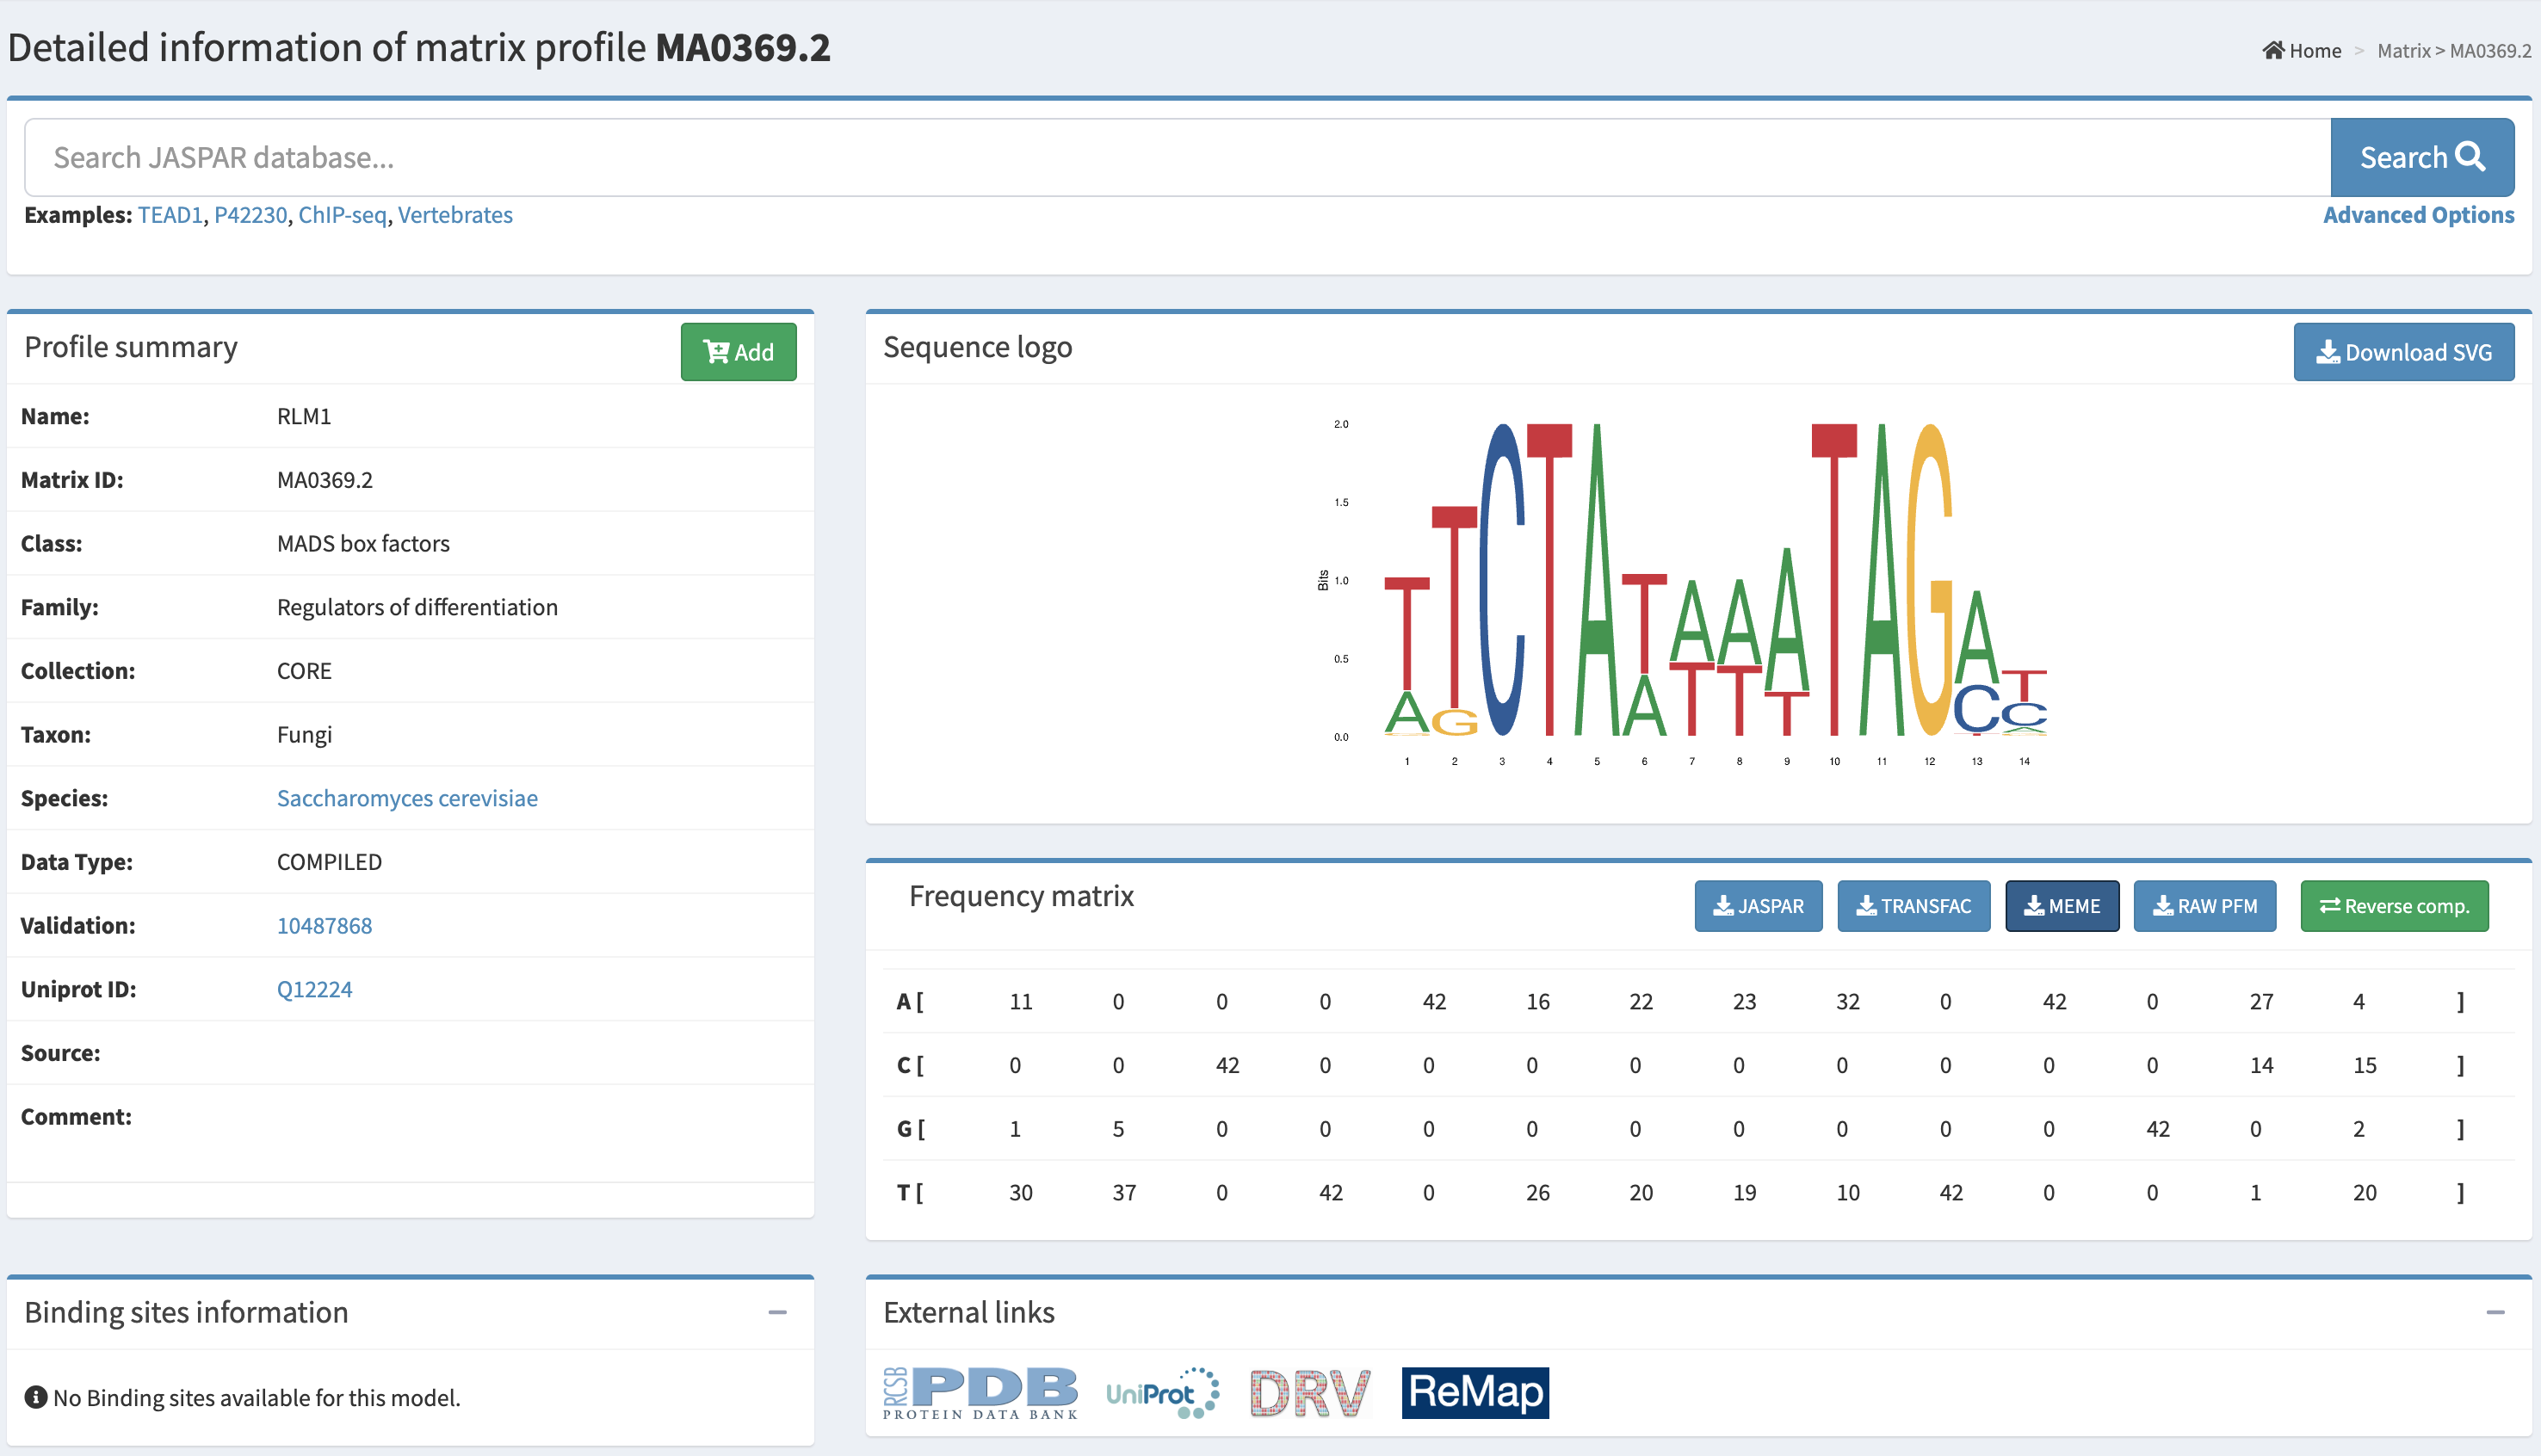2541x1456 pixels.
Task: Download matrix in JASPAR format
Action: pos(1758,906)
